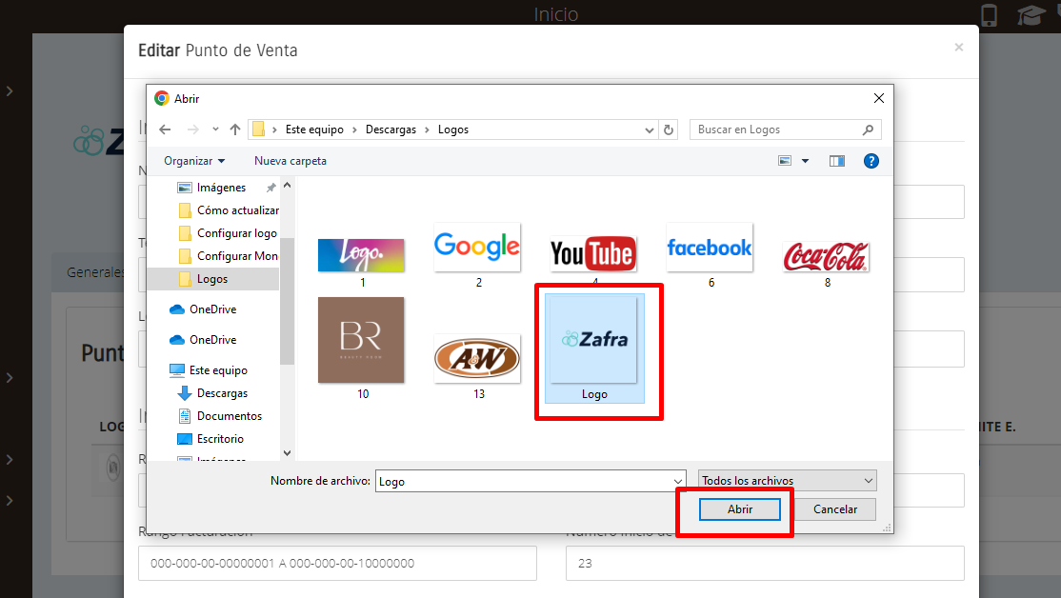
Task: Click sidebar scrollbar up arrow
Action: tap(287, 185)
